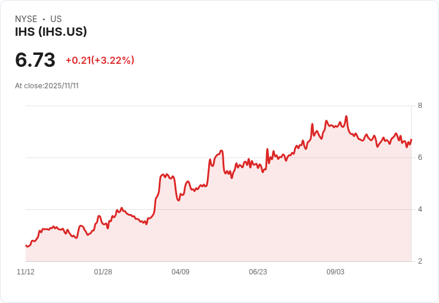Click the 06/23 date axis label

pos(258,272)
